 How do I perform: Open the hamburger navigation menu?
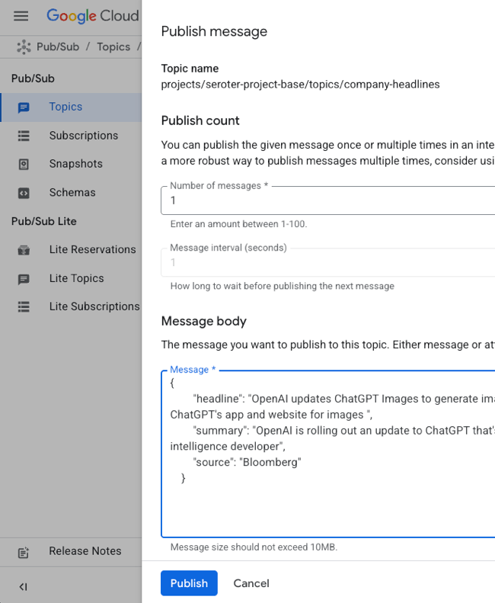tap(21, 16)
